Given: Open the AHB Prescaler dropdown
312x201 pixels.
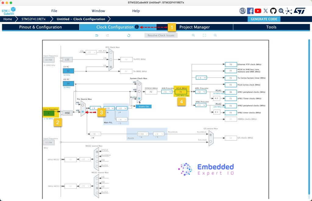Looking at the screenshot, I should coord(168,92).
